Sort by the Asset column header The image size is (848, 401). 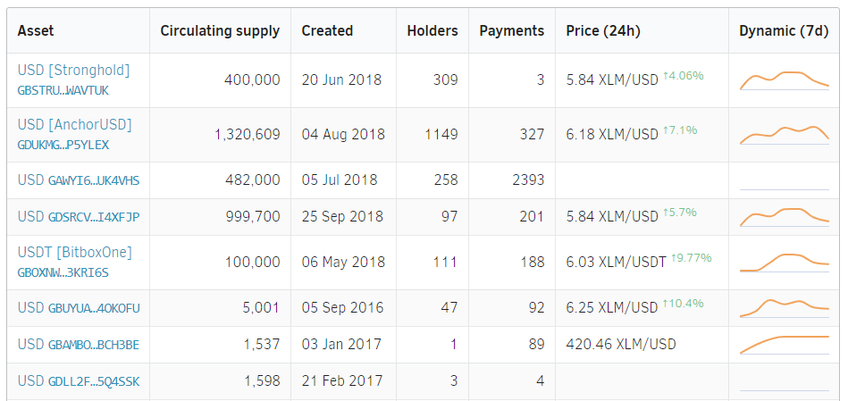point(36,30)
